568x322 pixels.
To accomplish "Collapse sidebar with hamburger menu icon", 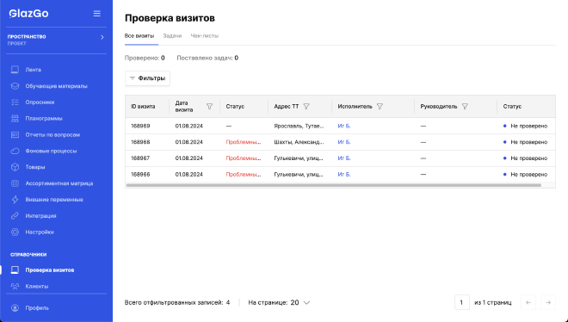I will [96, 14].
